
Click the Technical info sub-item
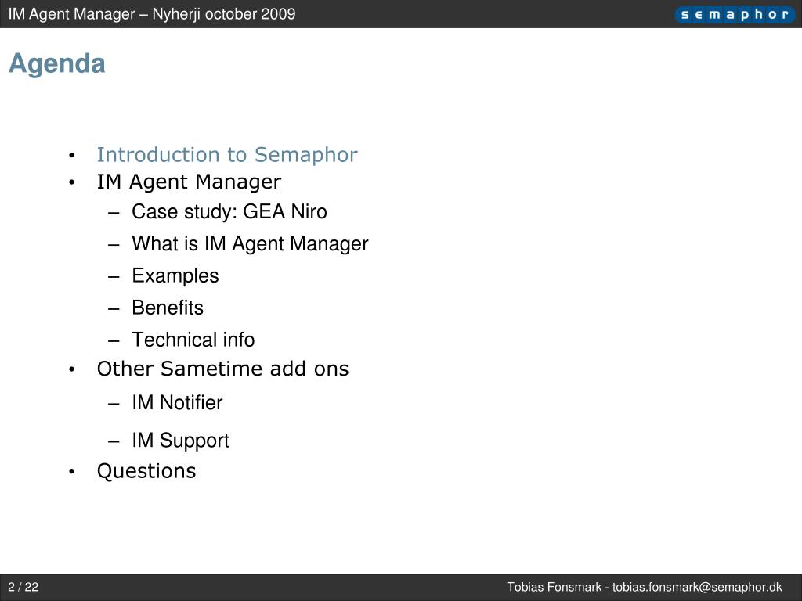click(193, 340)
